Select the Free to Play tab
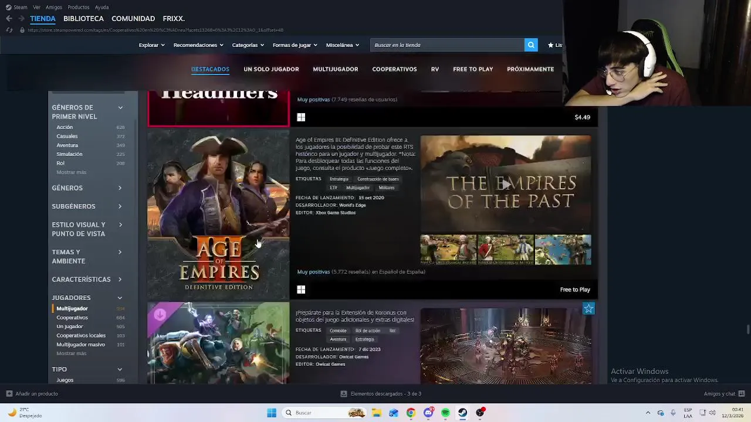Screen dimensions: 751x422 click(x=473, y=69)
